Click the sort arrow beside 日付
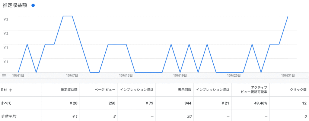 [x=11, y=90]
